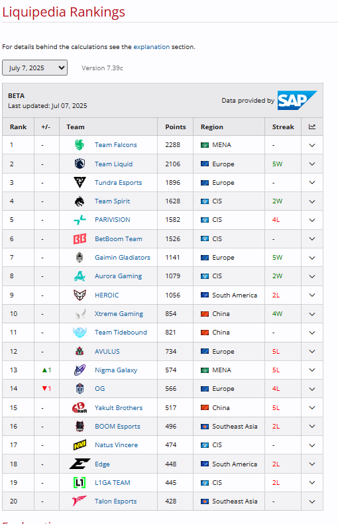Click the BetBoom Team logo icon
This screenshot has height=524, width=338.
[80, 239]
